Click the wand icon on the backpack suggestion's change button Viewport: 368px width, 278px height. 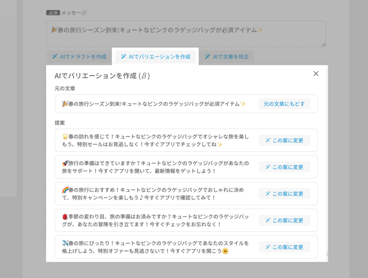[268, 220]
